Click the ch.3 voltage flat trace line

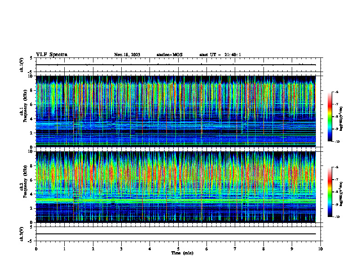176,234
